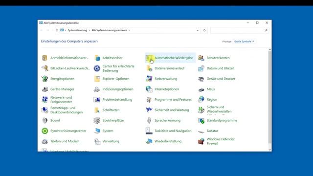Viewport: 313px width, 176px height.
Task: Open the 'Energieoptionen' text link
Action: (62, 79)
